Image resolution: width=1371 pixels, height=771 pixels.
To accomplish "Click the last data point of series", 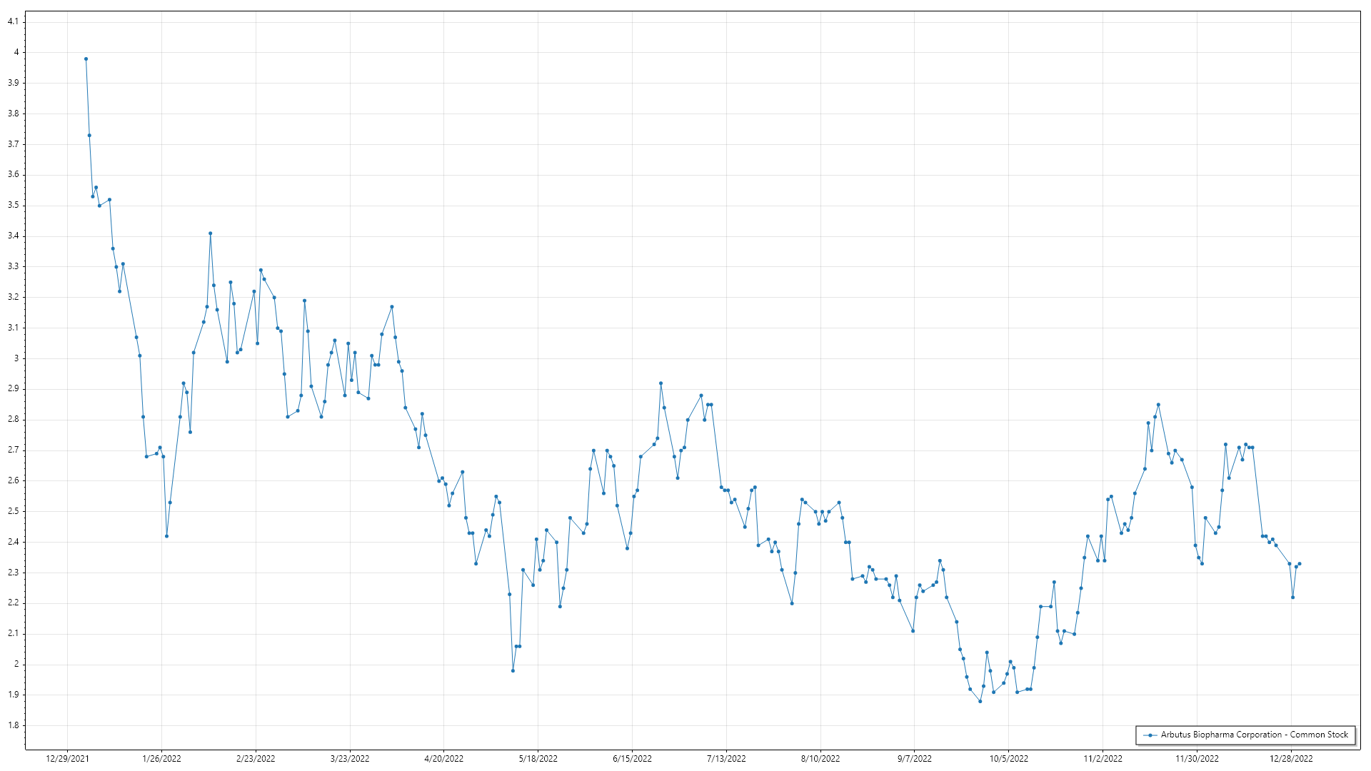I will (x=1300, y=564).
